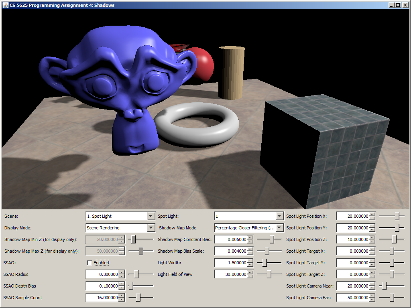Open the Shadow Map Mode dropdown

[279, 228]
